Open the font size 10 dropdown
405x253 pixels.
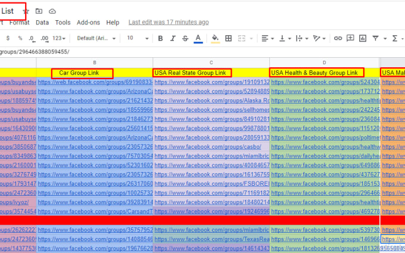(138, 38)
